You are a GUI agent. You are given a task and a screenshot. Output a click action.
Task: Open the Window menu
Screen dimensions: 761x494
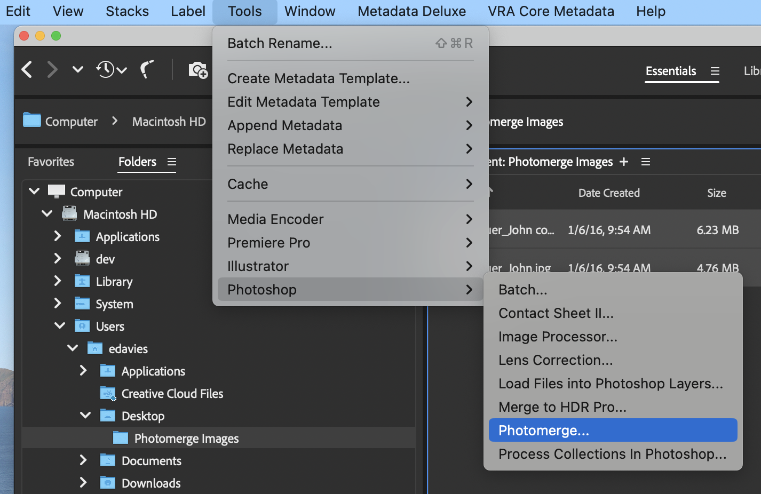pos(310,11)
